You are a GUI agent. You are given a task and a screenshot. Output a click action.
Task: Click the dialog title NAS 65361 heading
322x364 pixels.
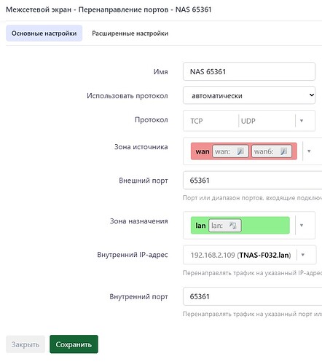coord(109,9)
